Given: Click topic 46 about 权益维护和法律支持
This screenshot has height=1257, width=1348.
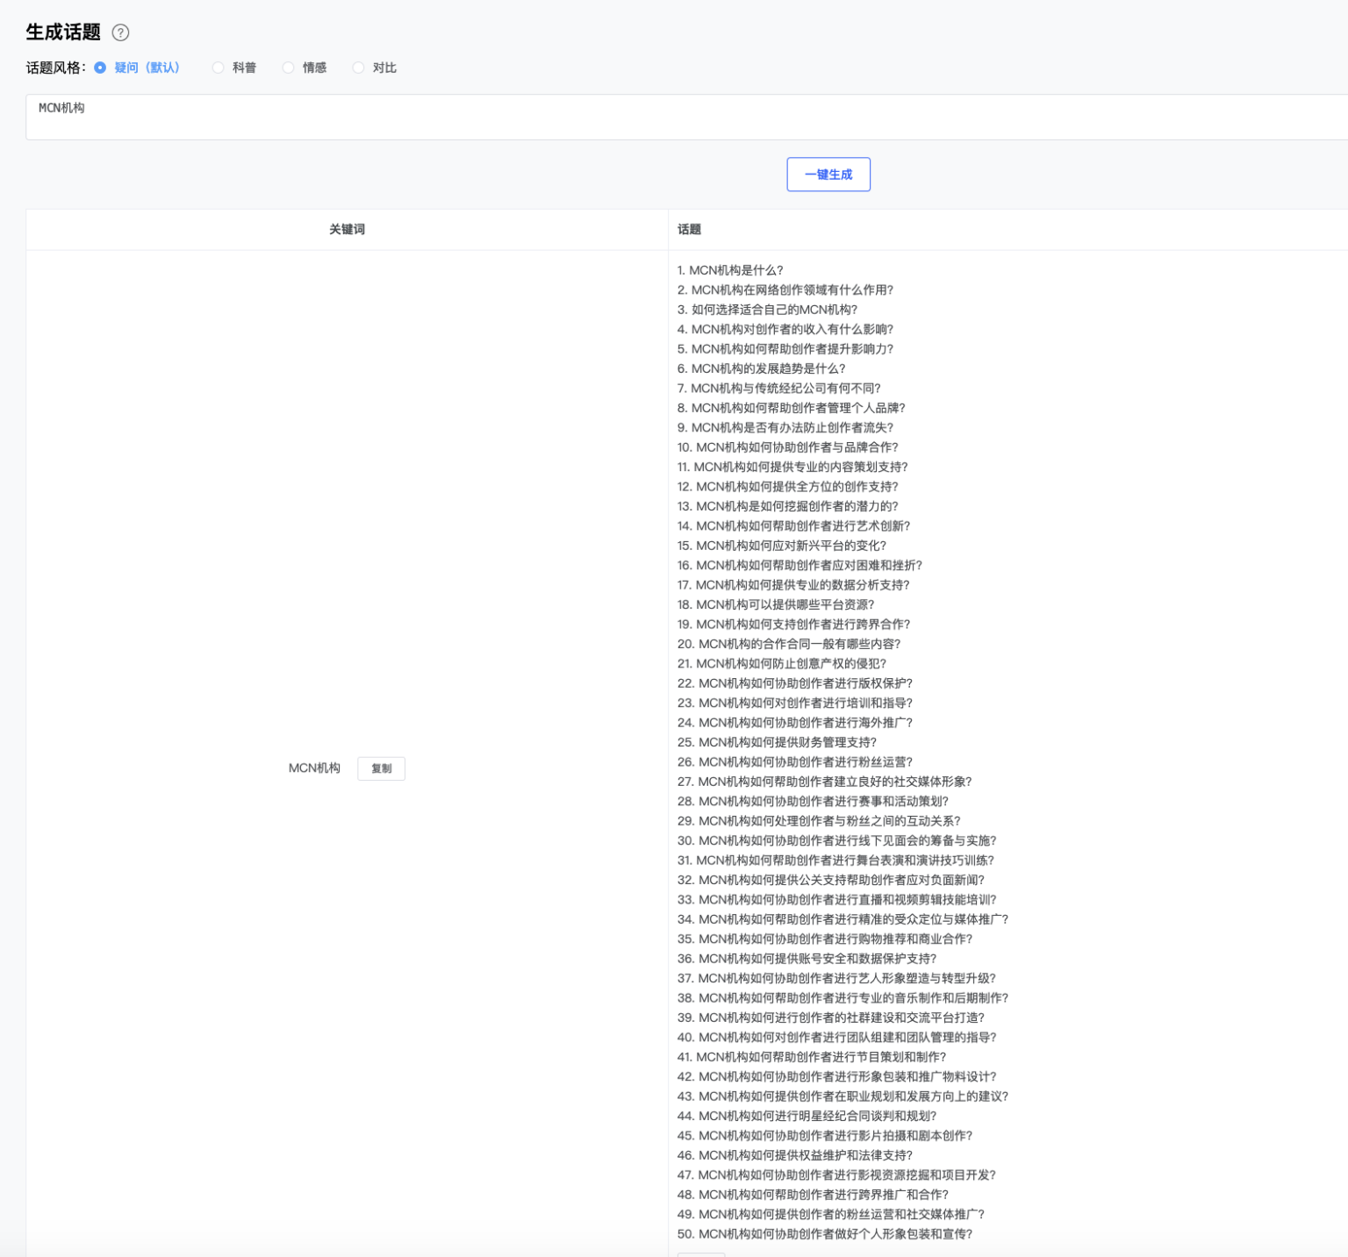Looking at the screenshot, I should [x=794, y=1155].
